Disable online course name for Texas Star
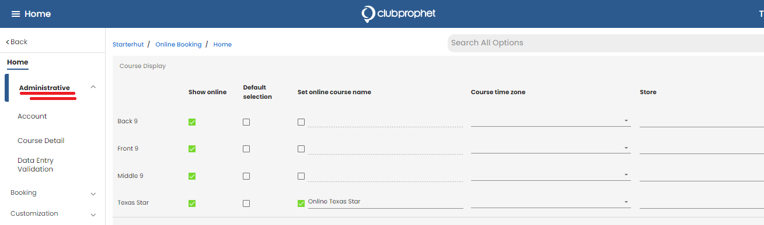This screenshot has height=225, width=764. tap(301, 203)
